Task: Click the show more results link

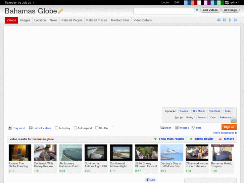Action: pos(171,139)
